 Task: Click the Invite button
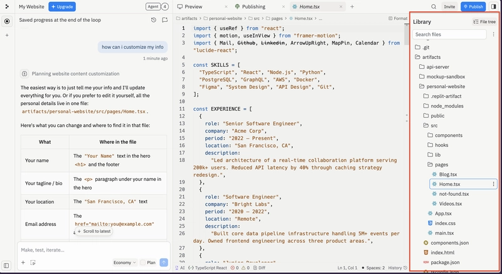pyautogui.click(x=449, y=7)
